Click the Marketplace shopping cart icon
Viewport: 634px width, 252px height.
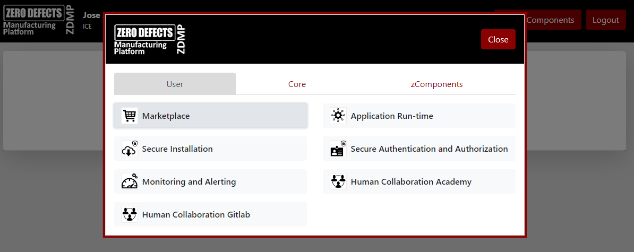click(x=130, y=116)
